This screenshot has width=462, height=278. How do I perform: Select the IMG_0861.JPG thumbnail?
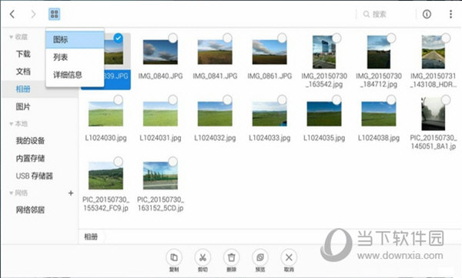pyautogui.click(x=269, y=52)
